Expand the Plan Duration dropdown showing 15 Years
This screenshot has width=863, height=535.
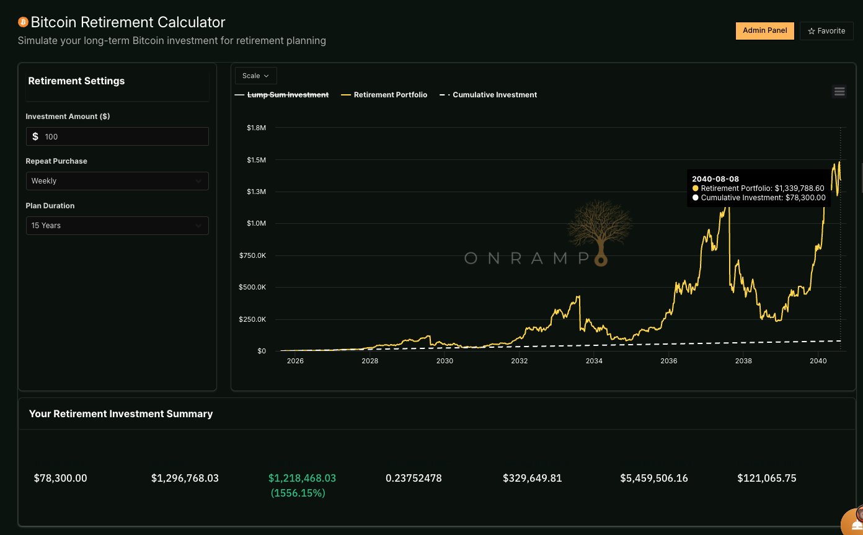(117, 225)
